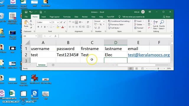189x106 pixels.
Task: Click the Decrease Decimal icon
Action: [99, 28]
